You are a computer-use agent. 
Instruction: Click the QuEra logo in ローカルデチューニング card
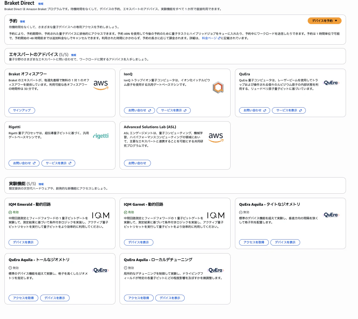[x=216, y=270]
